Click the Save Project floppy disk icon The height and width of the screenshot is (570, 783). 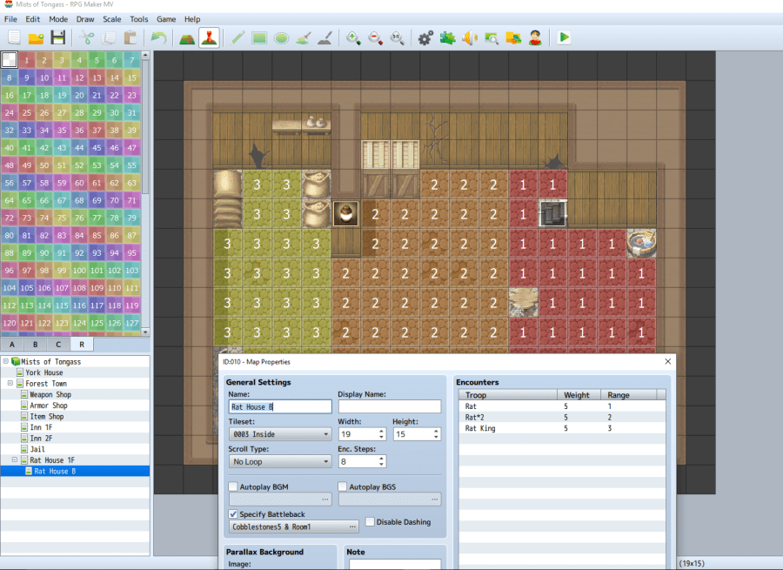58,37
